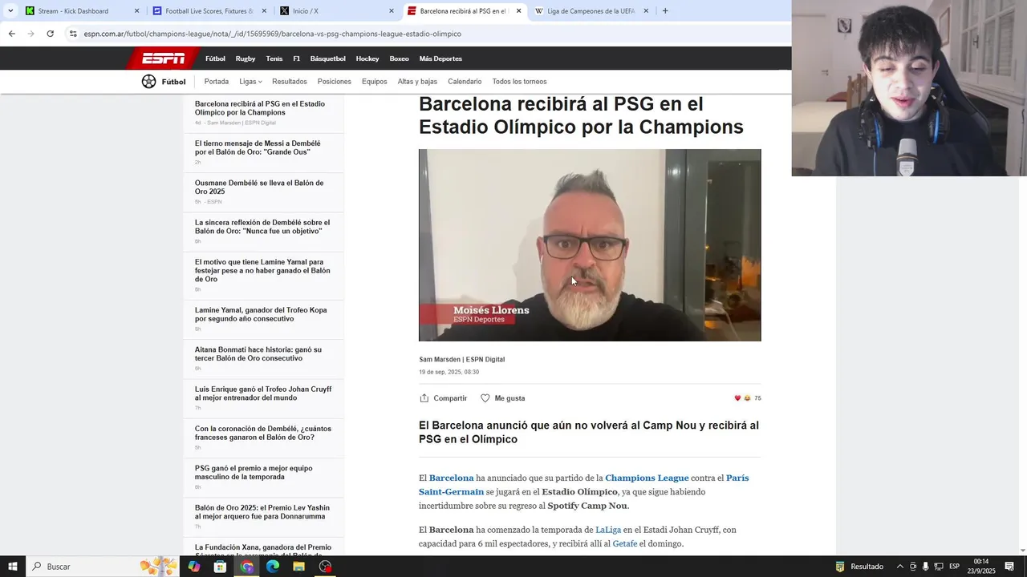Close the Inicio / X tab

[392, 11]
